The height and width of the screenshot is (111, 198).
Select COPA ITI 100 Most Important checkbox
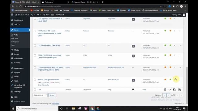pyautogui.click(x=35, y=55)
